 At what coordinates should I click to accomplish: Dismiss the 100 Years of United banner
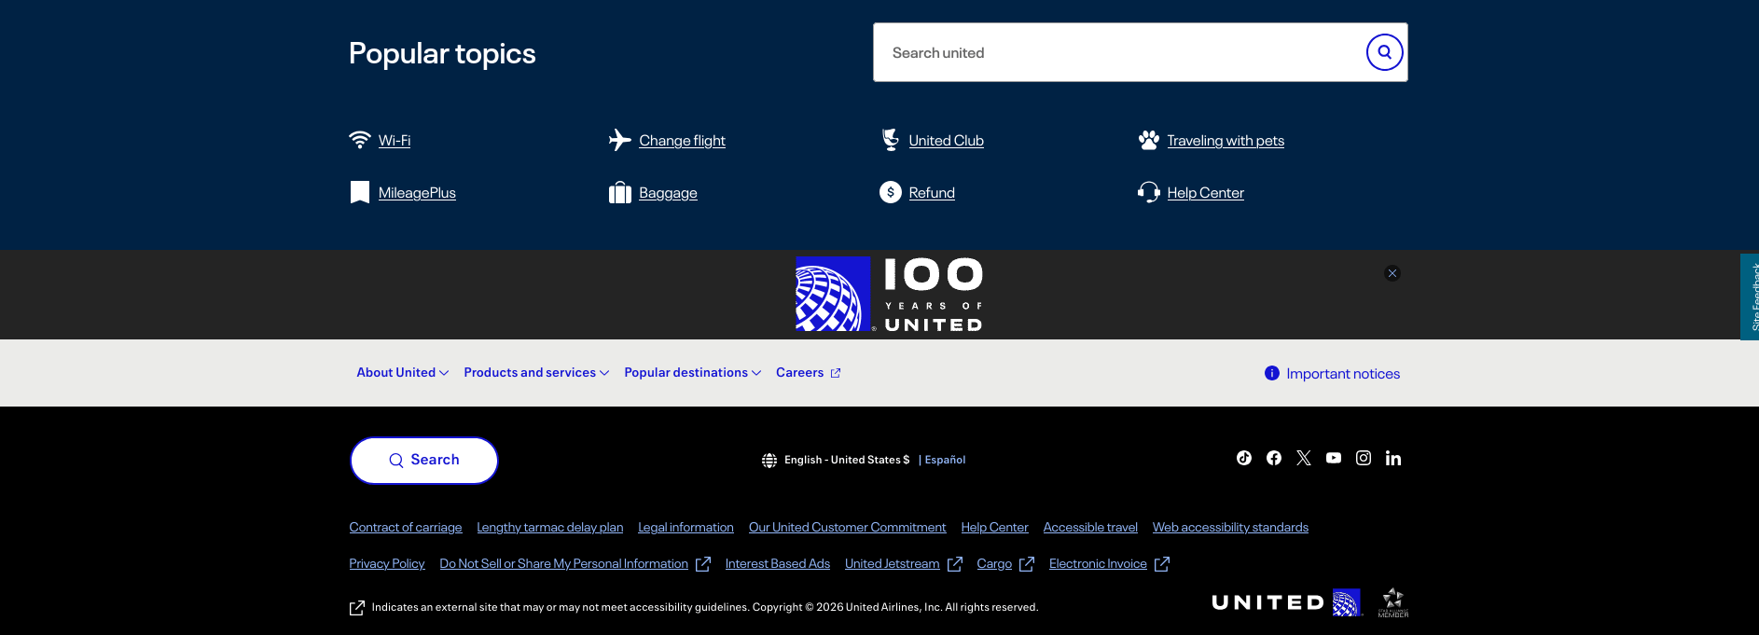(1392, 273)
